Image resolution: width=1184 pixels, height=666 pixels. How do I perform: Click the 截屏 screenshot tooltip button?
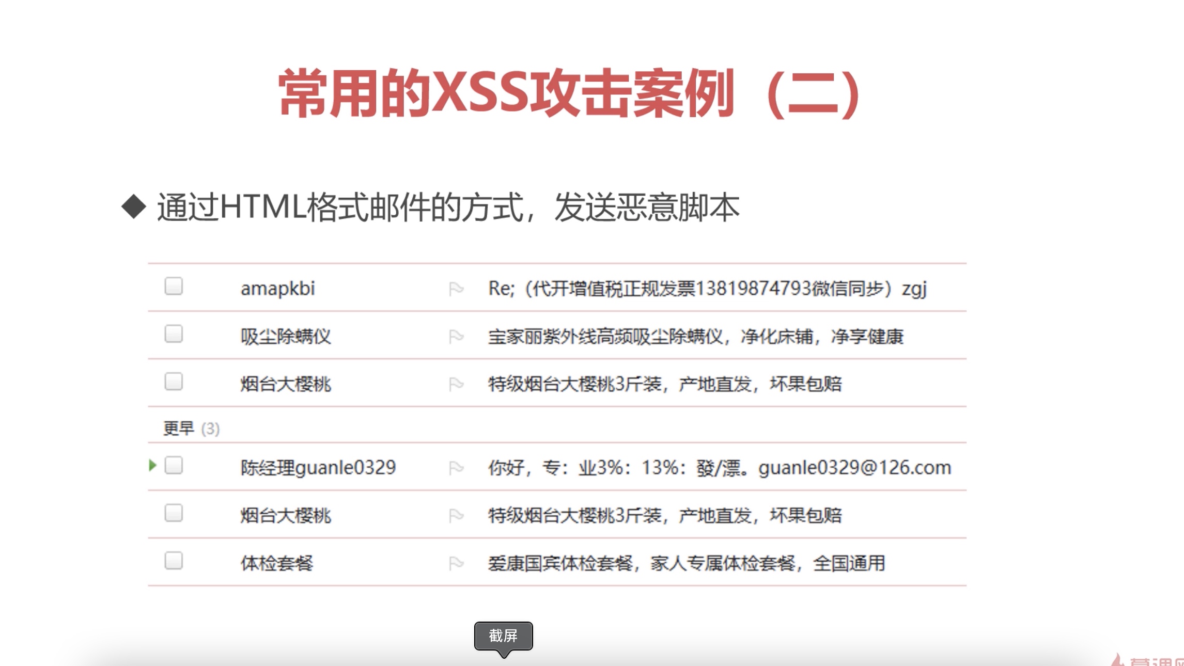pyautogui.click(x=503, y=636)
